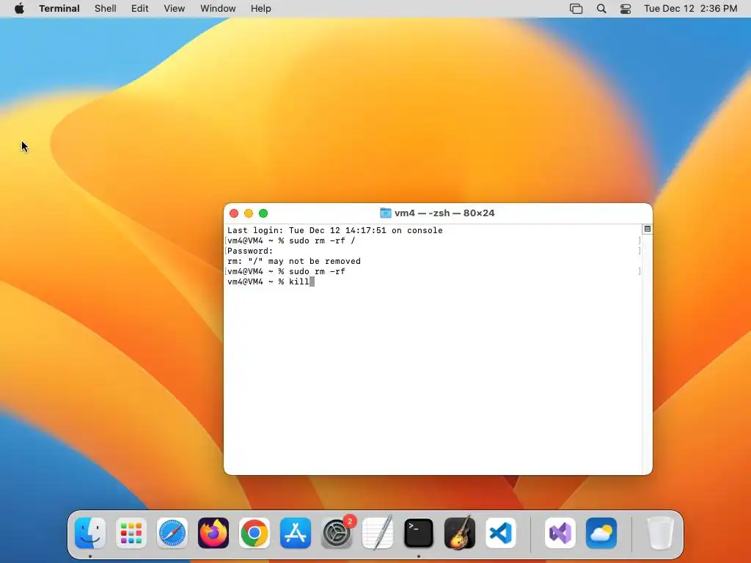
Task: Launch Google Chrome from the Dock
Action: coord(254,533)
